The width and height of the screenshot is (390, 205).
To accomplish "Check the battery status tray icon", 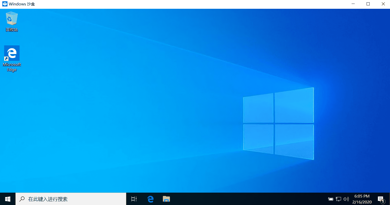I will (x=331, y=199).
